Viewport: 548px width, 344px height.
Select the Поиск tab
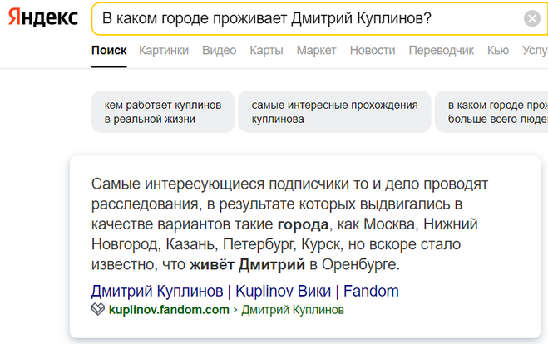click(x=109, y=51)
